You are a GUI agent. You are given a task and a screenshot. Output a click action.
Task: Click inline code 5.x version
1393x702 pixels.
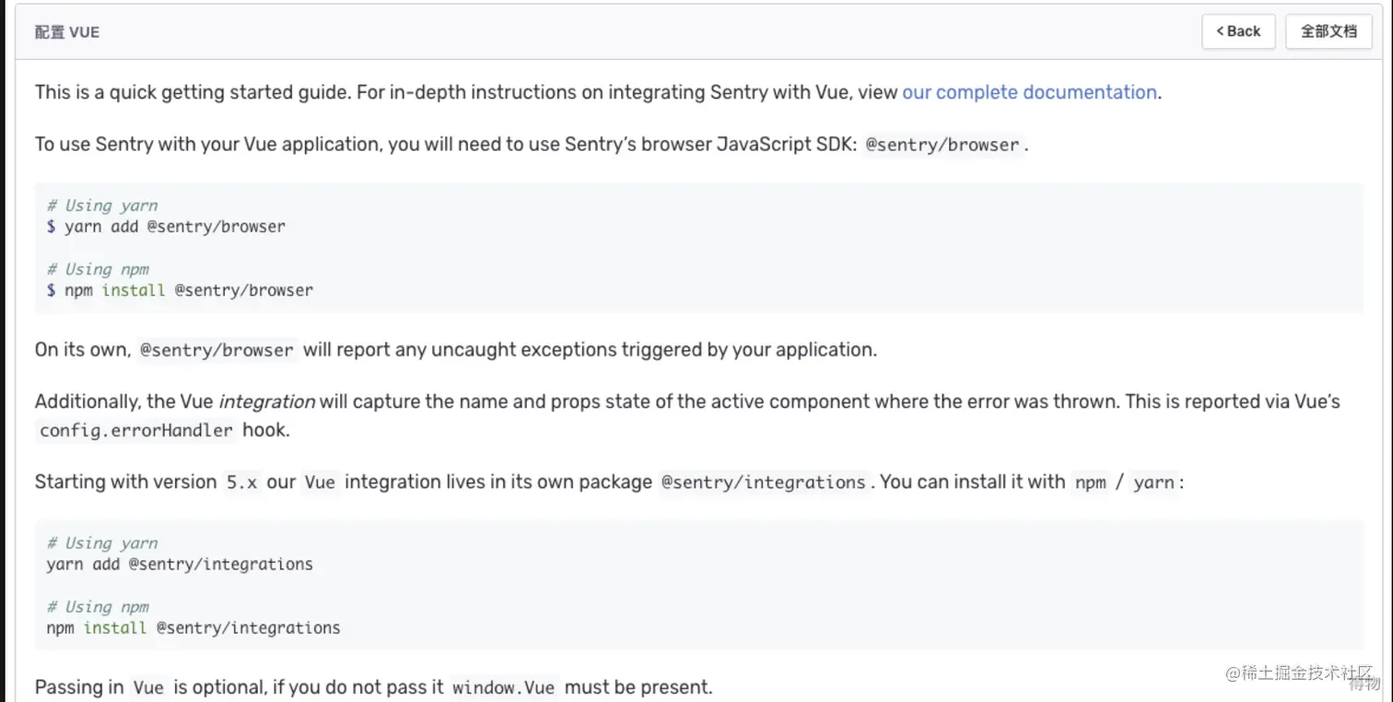point(242,483)
